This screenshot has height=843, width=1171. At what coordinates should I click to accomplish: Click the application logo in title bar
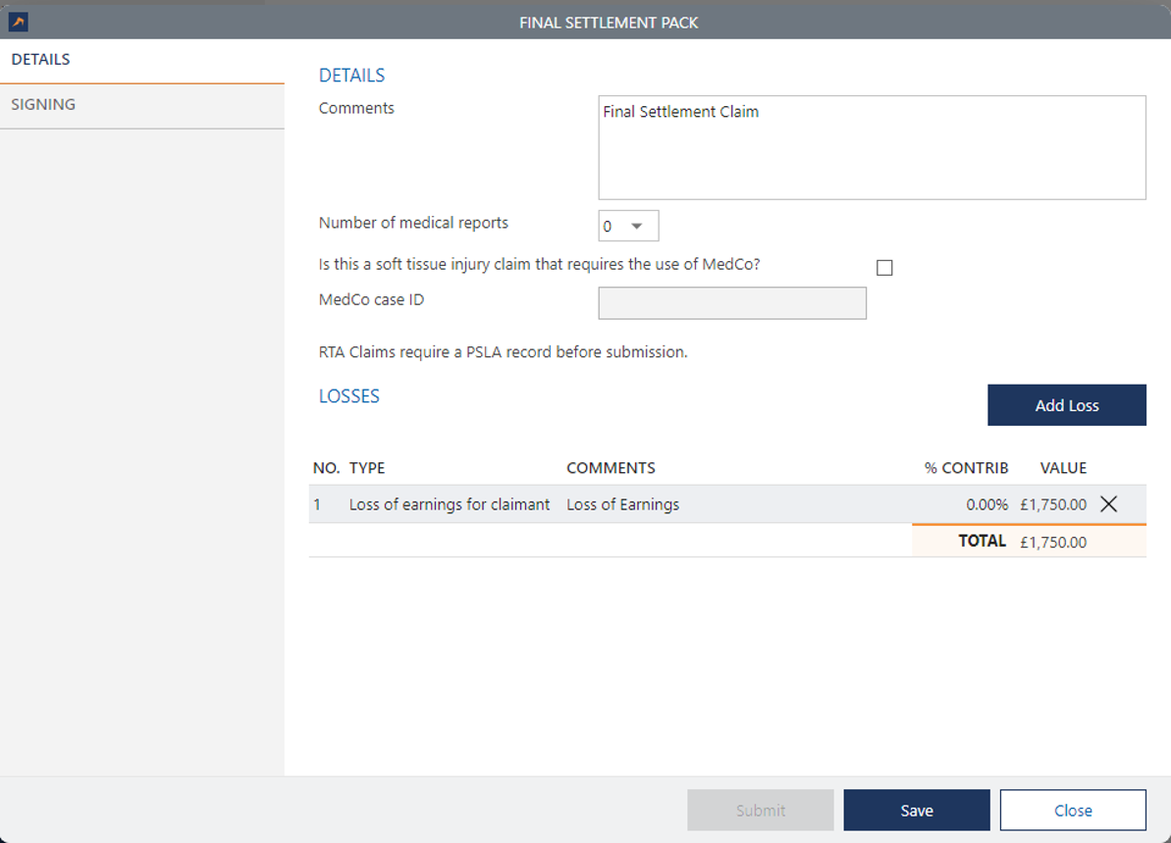point(18,22)
